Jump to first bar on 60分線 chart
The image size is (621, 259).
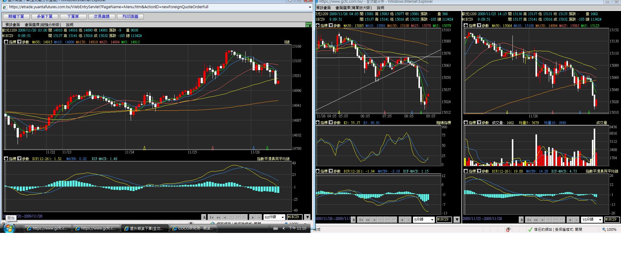coord(212,217)
